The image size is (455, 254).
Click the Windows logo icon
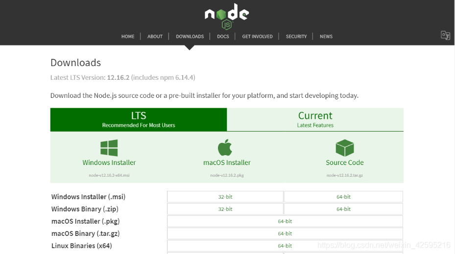[109, 148]
